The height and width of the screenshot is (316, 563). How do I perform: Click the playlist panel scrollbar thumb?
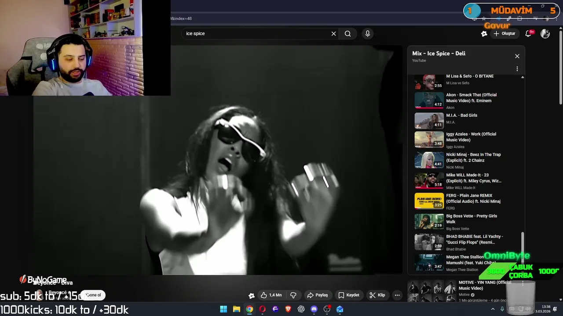(x=523, y=248)
